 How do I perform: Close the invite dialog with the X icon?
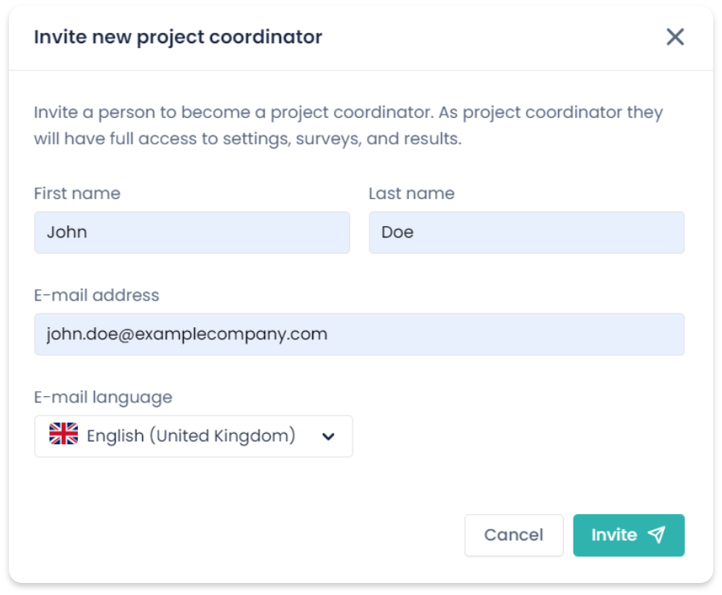675,37
